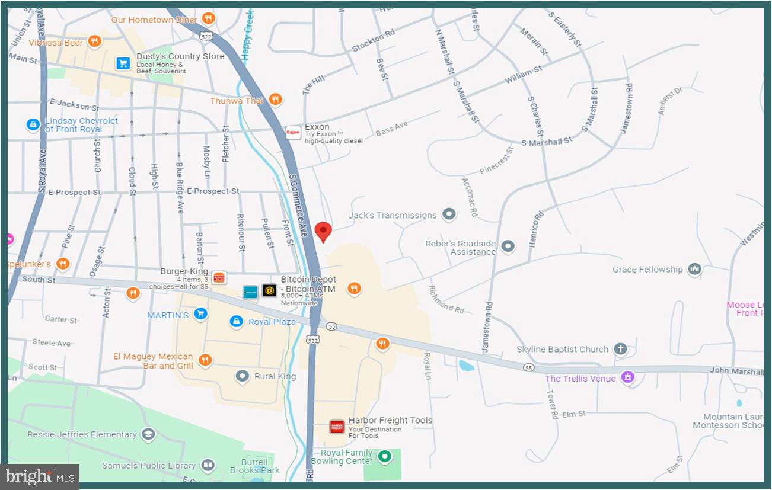Open the Royal Family Bowling Center marker

pos(385,457)
